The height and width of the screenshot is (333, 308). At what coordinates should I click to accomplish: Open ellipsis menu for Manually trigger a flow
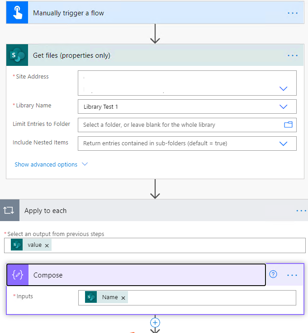coord(293,13)
